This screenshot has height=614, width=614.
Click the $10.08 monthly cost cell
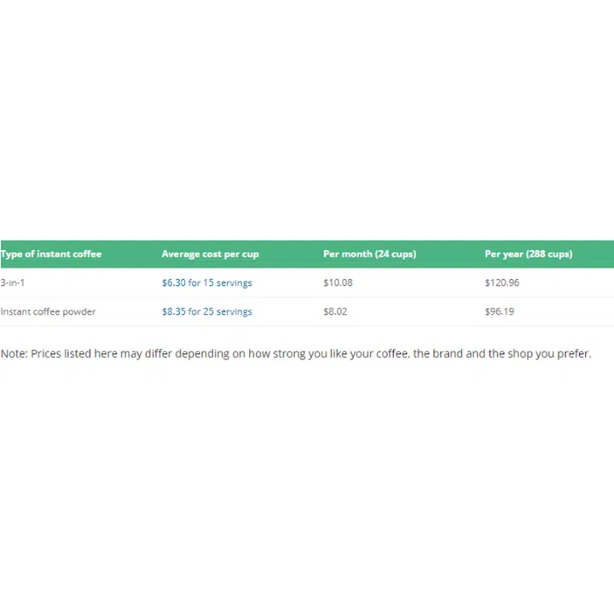[x=338, y=283]
